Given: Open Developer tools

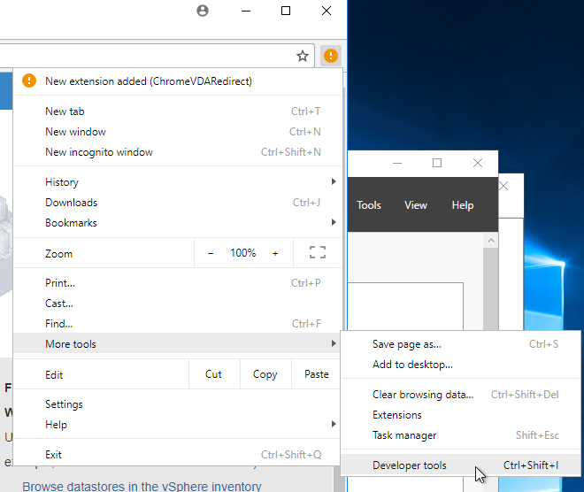Looking at the screenshot, I should click(x=461, y=465).
